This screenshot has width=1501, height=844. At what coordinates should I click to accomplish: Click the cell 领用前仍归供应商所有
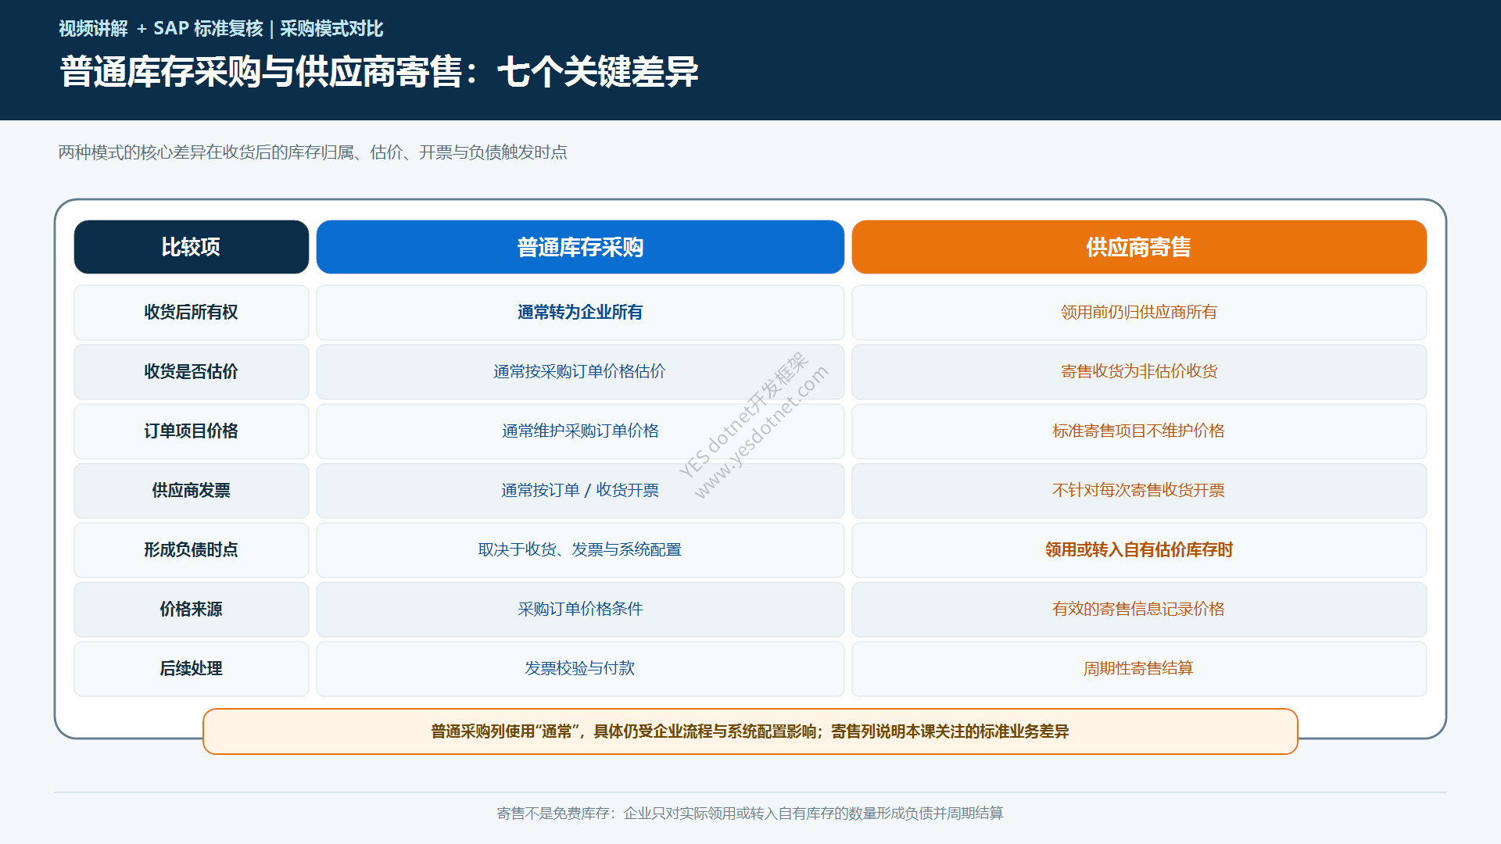(1139, 313)
